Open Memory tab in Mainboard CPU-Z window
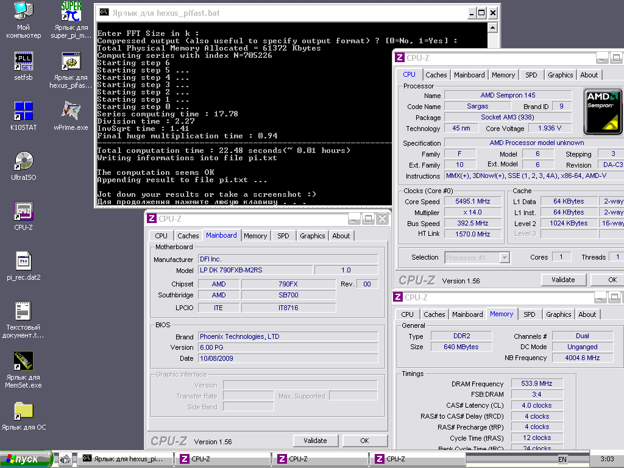 pos(255,236)
